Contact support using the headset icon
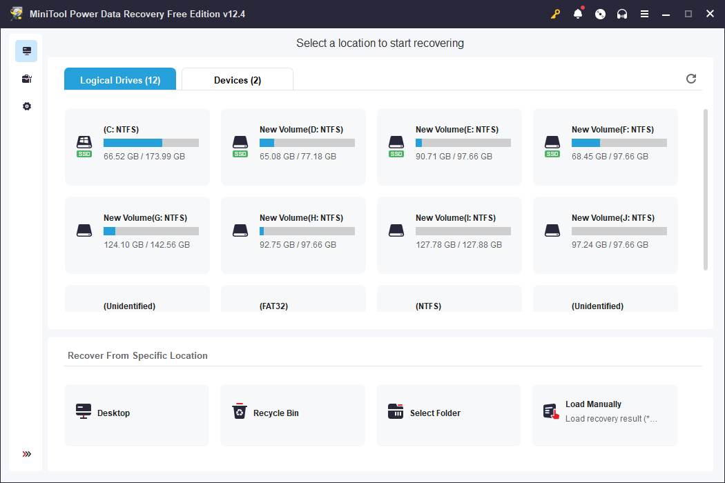725x483 pixels. (x=622, y=13)
